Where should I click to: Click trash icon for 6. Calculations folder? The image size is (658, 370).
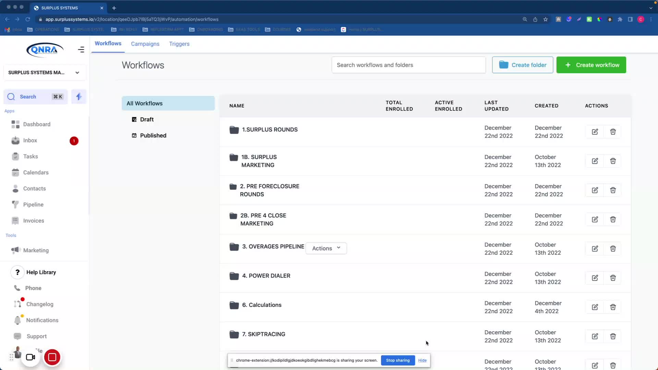pyautogui.click(x=613, y=307)
